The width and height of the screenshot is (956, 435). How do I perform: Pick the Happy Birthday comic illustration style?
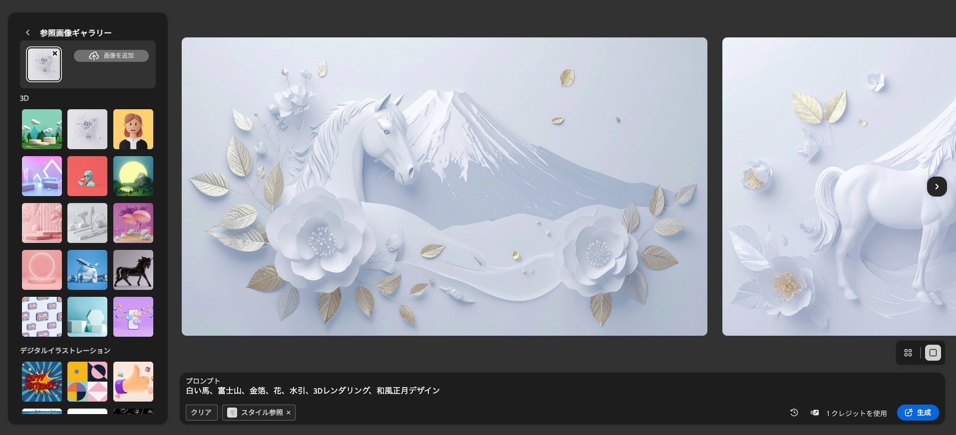coord(42,382)
